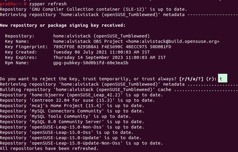Click the 'GNU Compiler Collection container' line

(93, 10)
